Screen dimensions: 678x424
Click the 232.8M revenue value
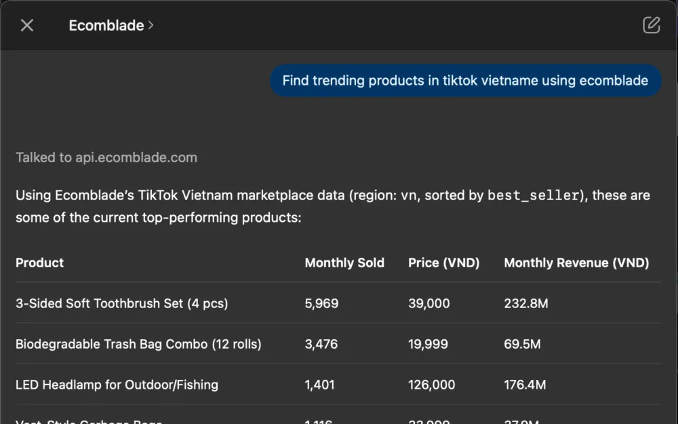coord(526,303)
